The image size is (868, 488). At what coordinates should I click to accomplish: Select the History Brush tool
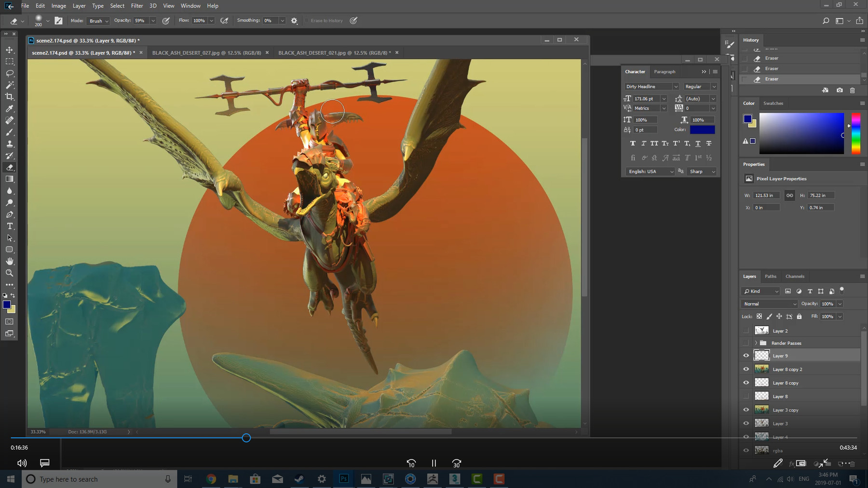tap(10, 156)
